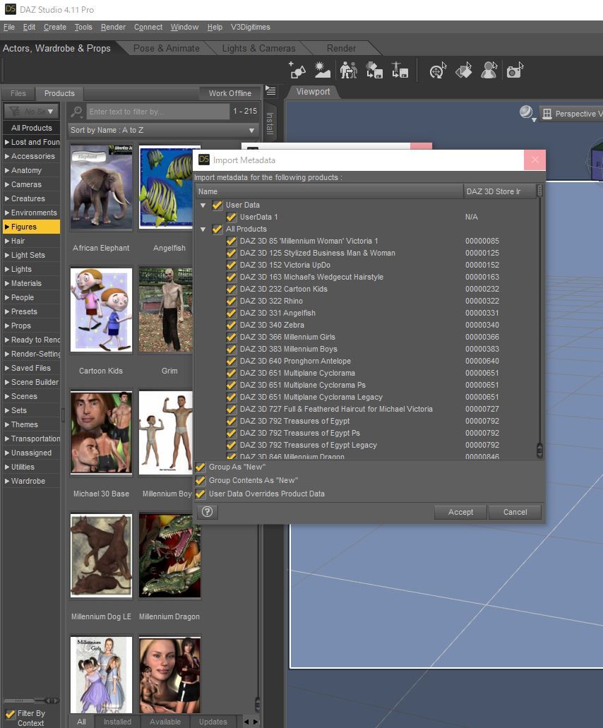Image resolution: width=603 pixels, height=728 pixels.
Task: Click the viewport draw style sphere icon
Action: (527, 113)
